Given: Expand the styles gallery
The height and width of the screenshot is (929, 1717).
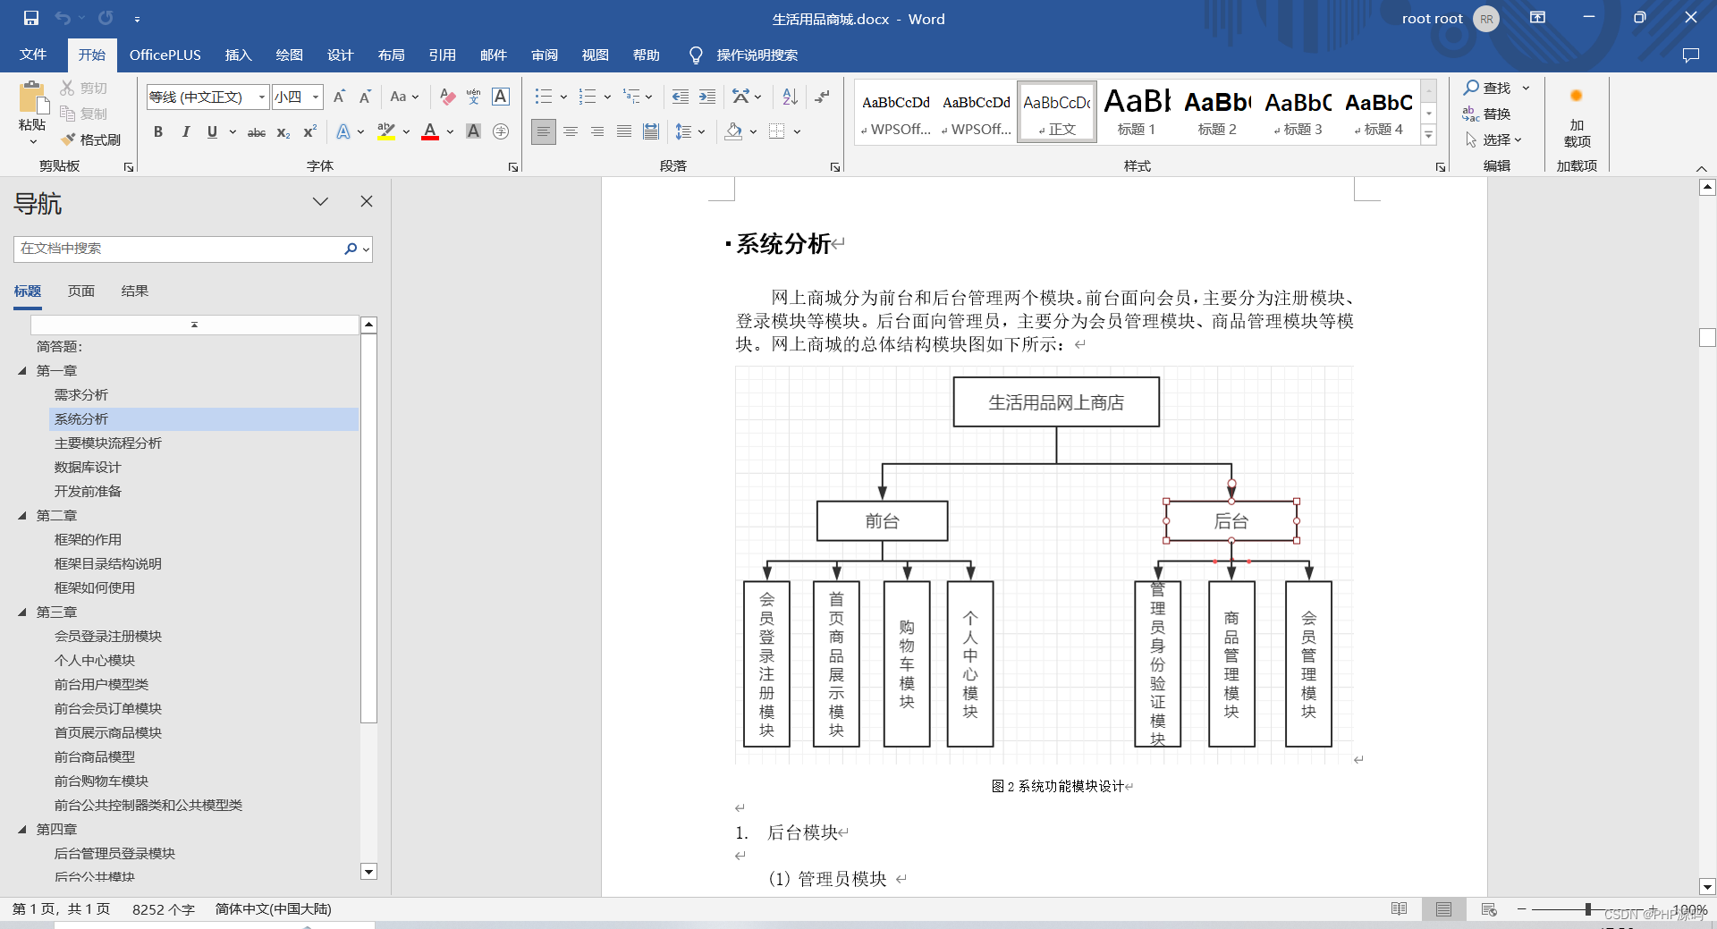Looking at the screenshot, I should pos(1429,135).
